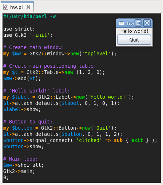Click on the $mw->add($t); line
Screen dimensions: 163x185
(x=22, y=78)
